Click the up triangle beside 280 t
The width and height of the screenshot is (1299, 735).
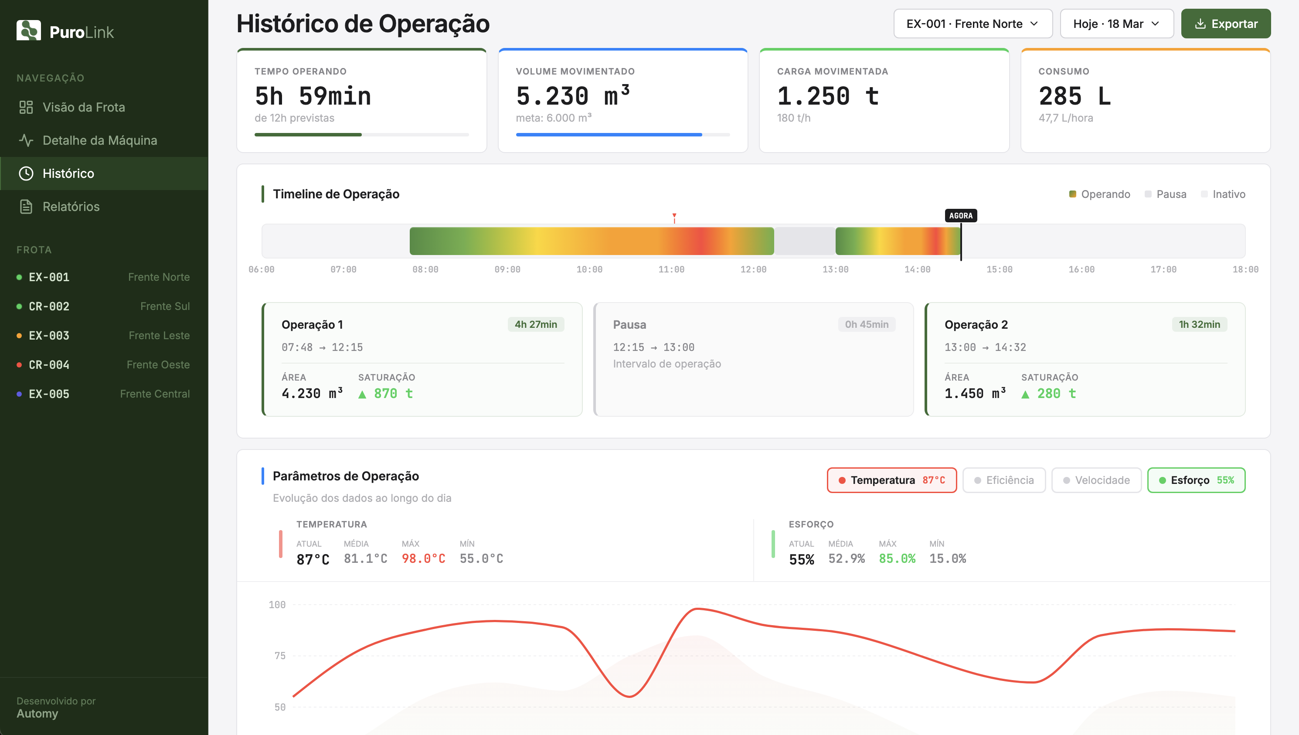tap(1026, 394)
